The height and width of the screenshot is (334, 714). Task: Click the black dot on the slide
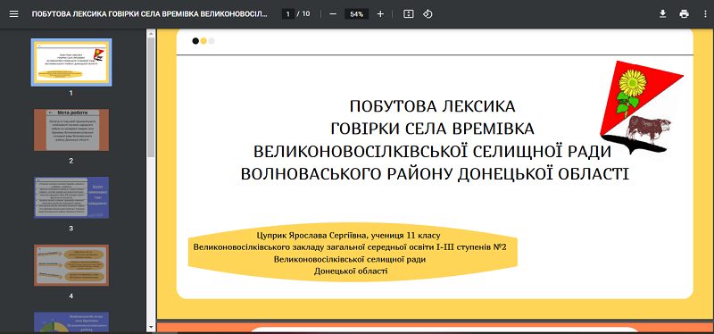click(x=195, y=41)
